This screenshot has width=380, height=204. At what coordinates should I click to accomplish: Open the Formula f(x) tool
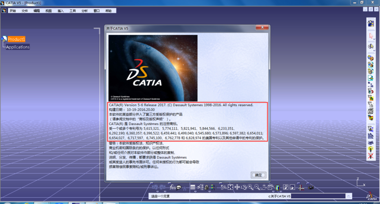[172, 187]
